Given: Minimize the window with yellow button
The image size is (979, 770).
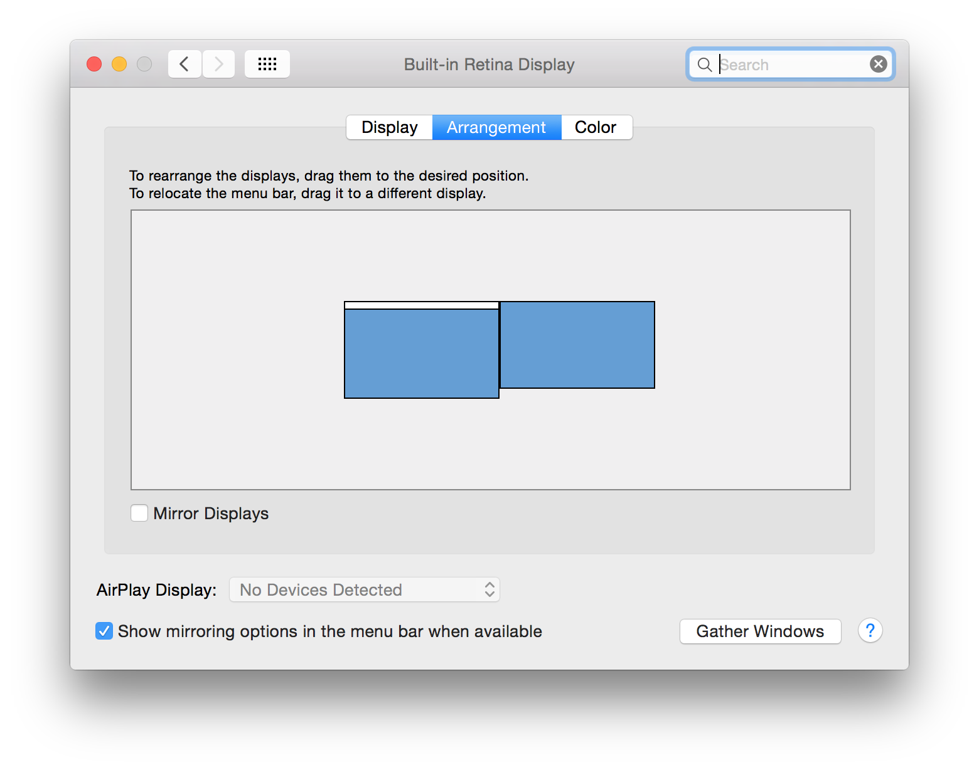Looking at the screenshot, I should [119, 64].
